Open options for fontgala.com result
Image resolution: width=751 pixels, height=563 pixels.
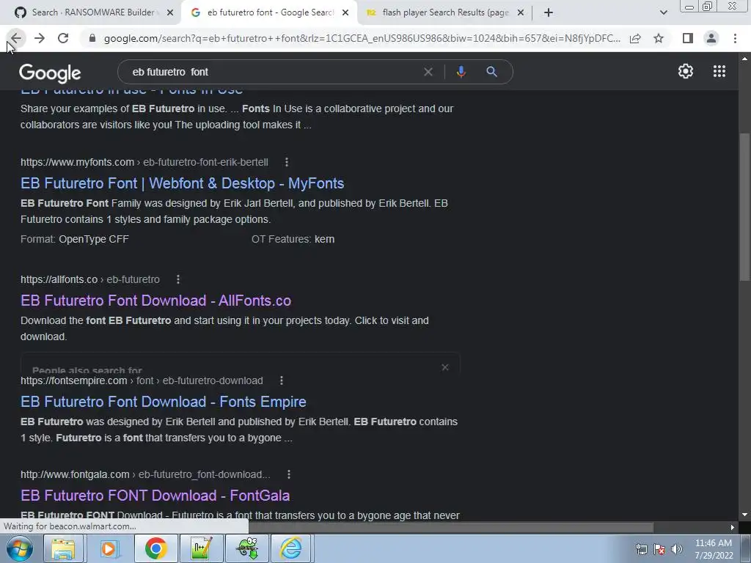pyautogui.click(x=288, y=474)
